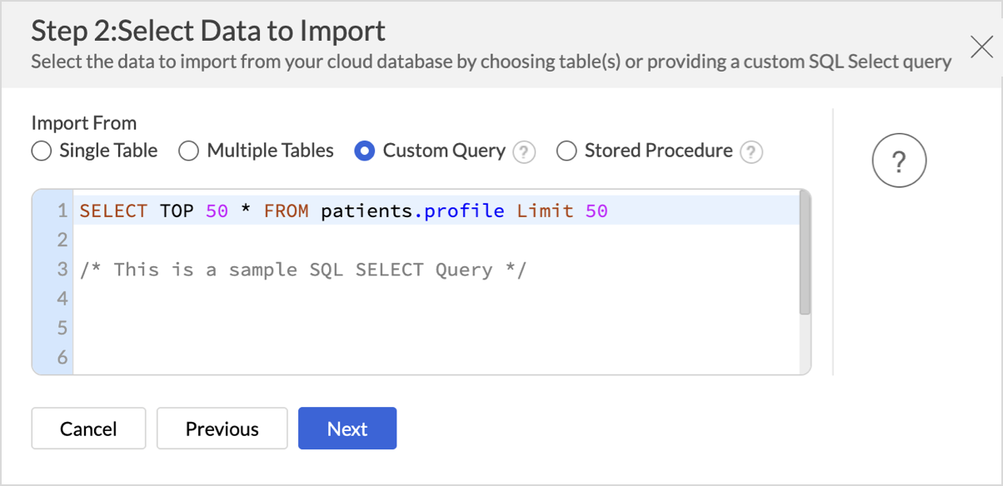
Task: Click line number 1 in the editor gutter
Action: tap(61, 211)
